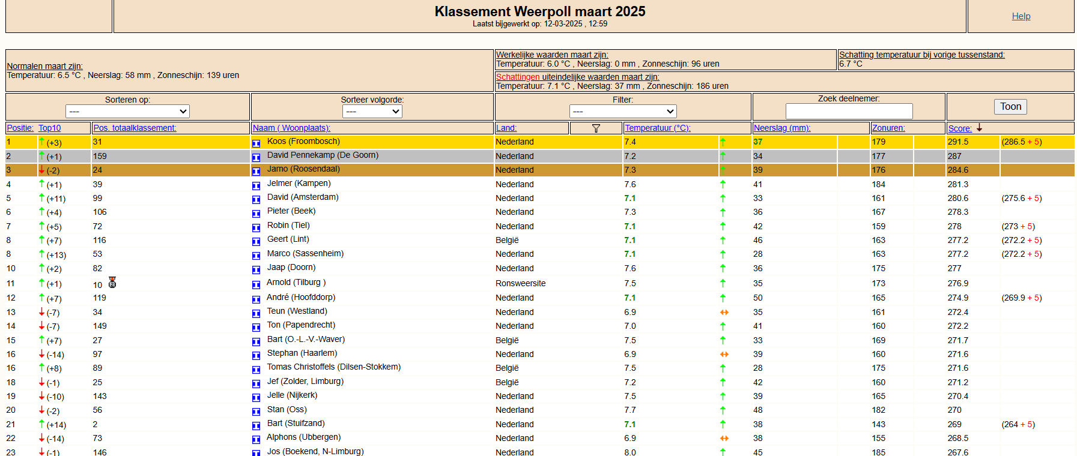The image size is (1077, 456).
Task: Click the green up arrow in Koos's position cell
Action: (x=41, y=142)
